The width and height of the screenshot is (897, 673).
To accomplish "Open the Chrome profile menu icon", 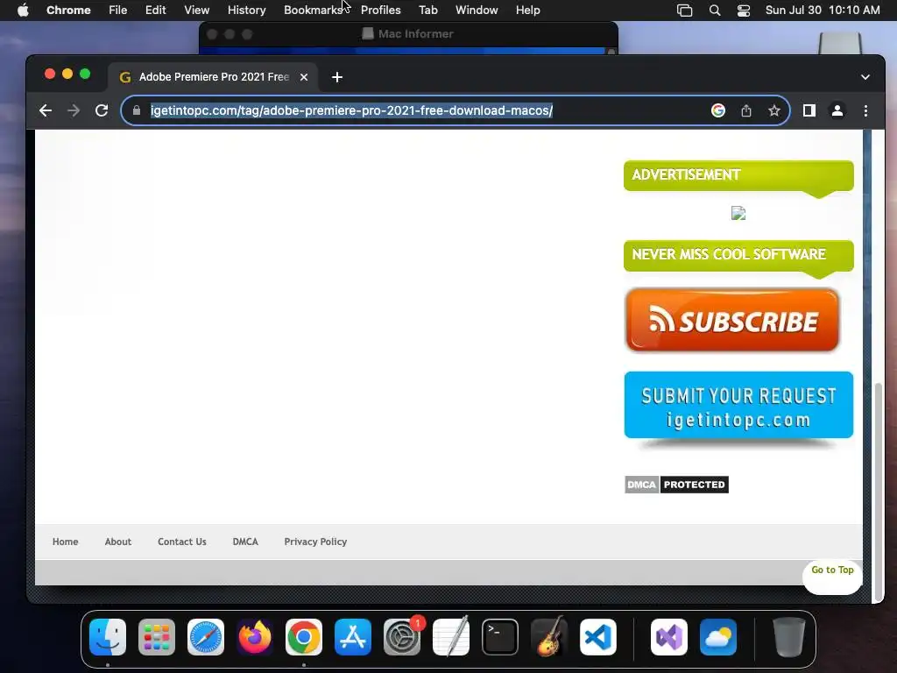I will (x=837, y=110).
